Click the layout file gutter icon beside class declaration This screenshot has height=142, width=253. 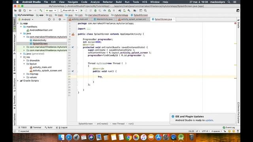coord(73,34)
